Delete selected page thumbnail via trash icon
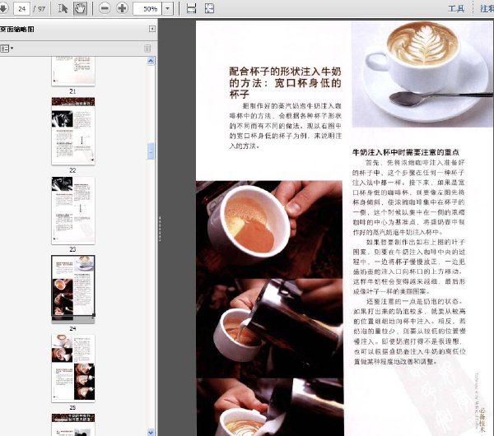This screenshot has width=494, height=436. click(147, 49)
